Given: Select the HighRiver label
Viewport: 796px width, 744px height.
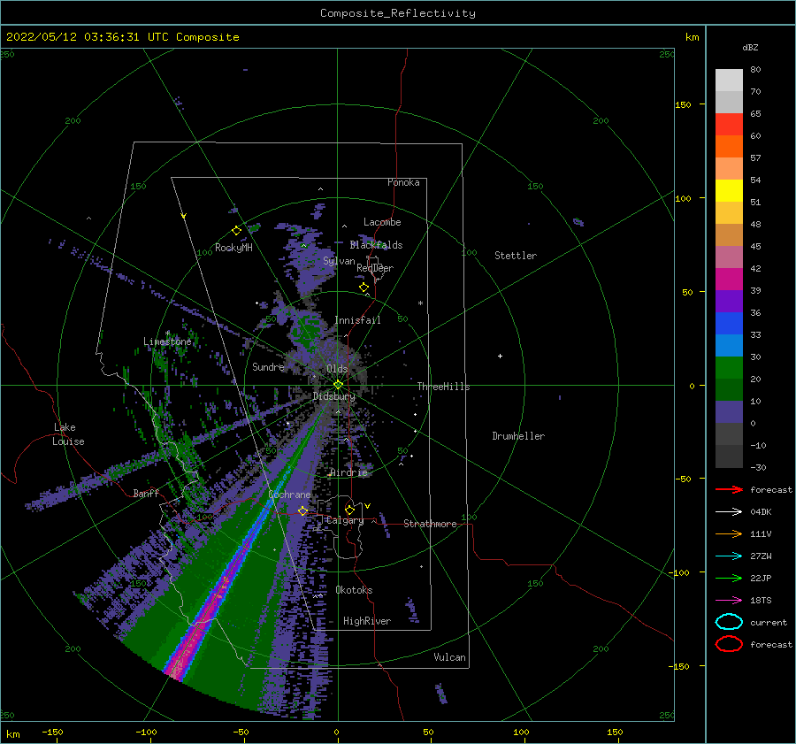Looking at the screenshot, I should [x=367, y=621].
